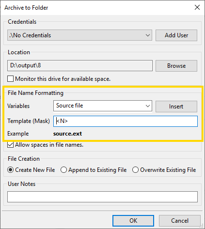Close the Archive to Folder window
This screenshot has height=229, width=205.
pos(197,7)
